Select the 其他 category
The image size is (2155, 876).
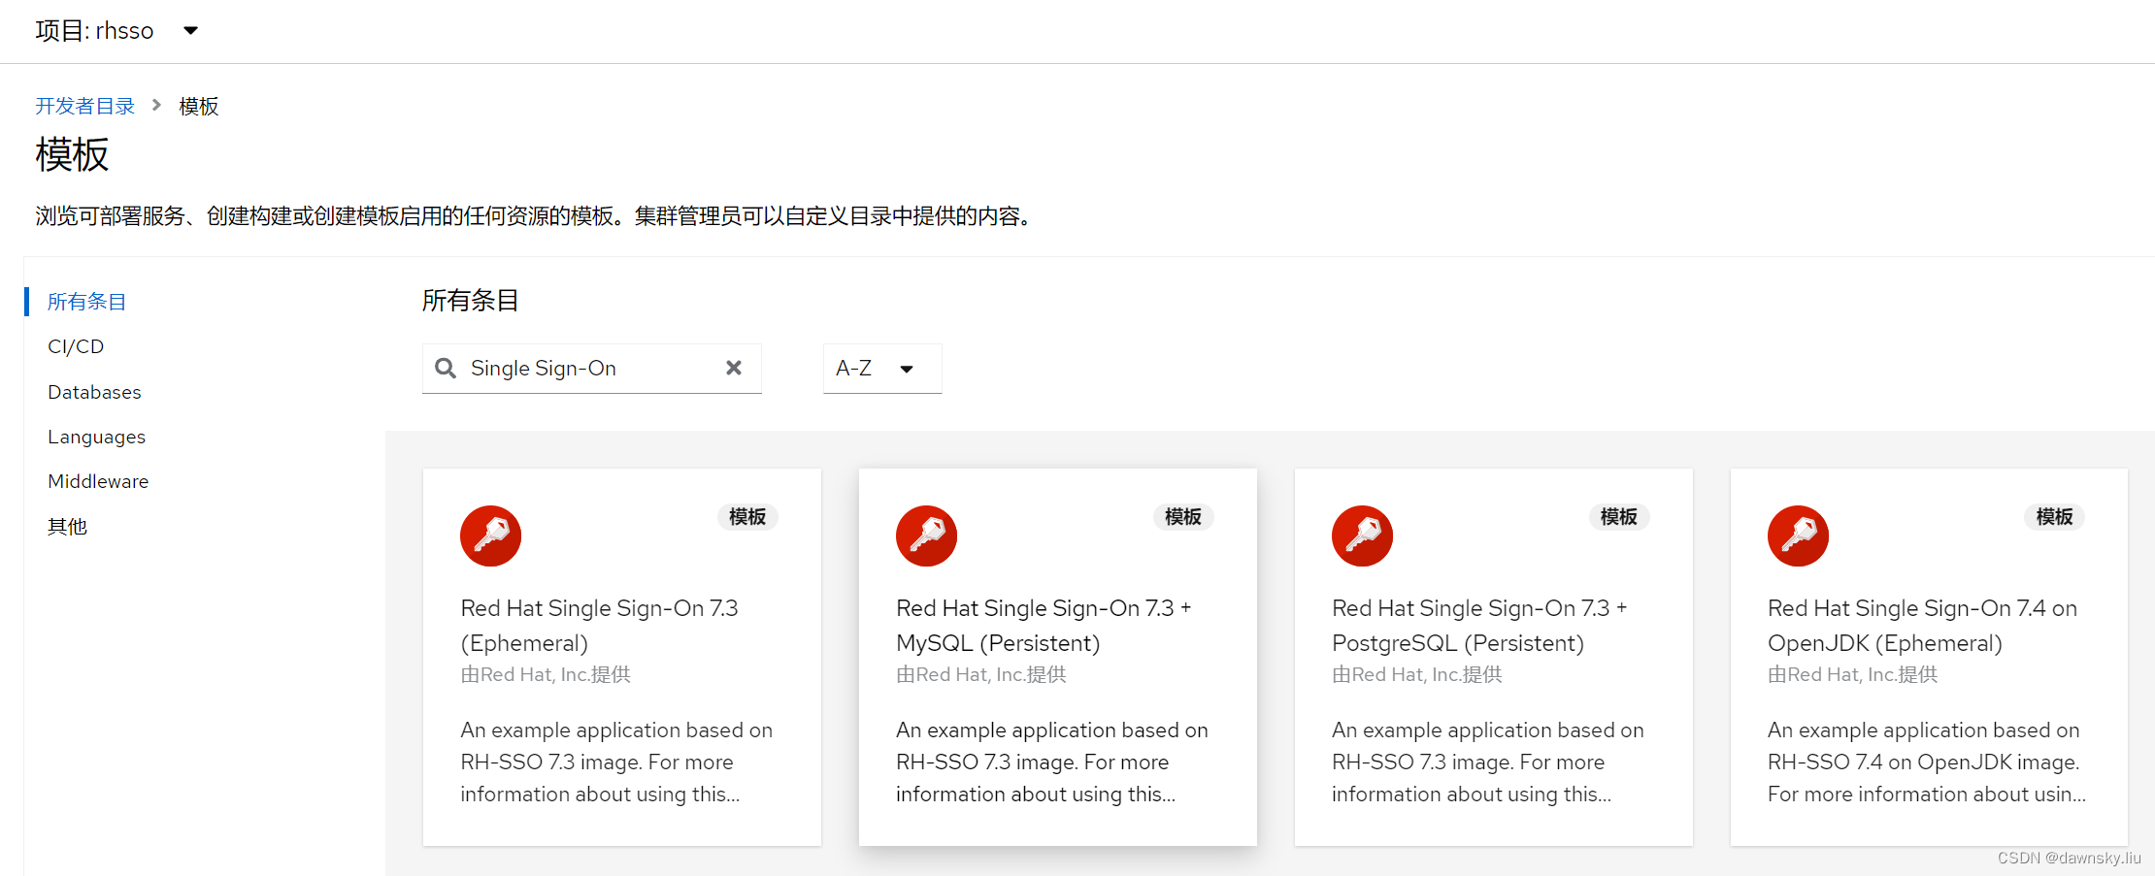[x=67, y=526]
